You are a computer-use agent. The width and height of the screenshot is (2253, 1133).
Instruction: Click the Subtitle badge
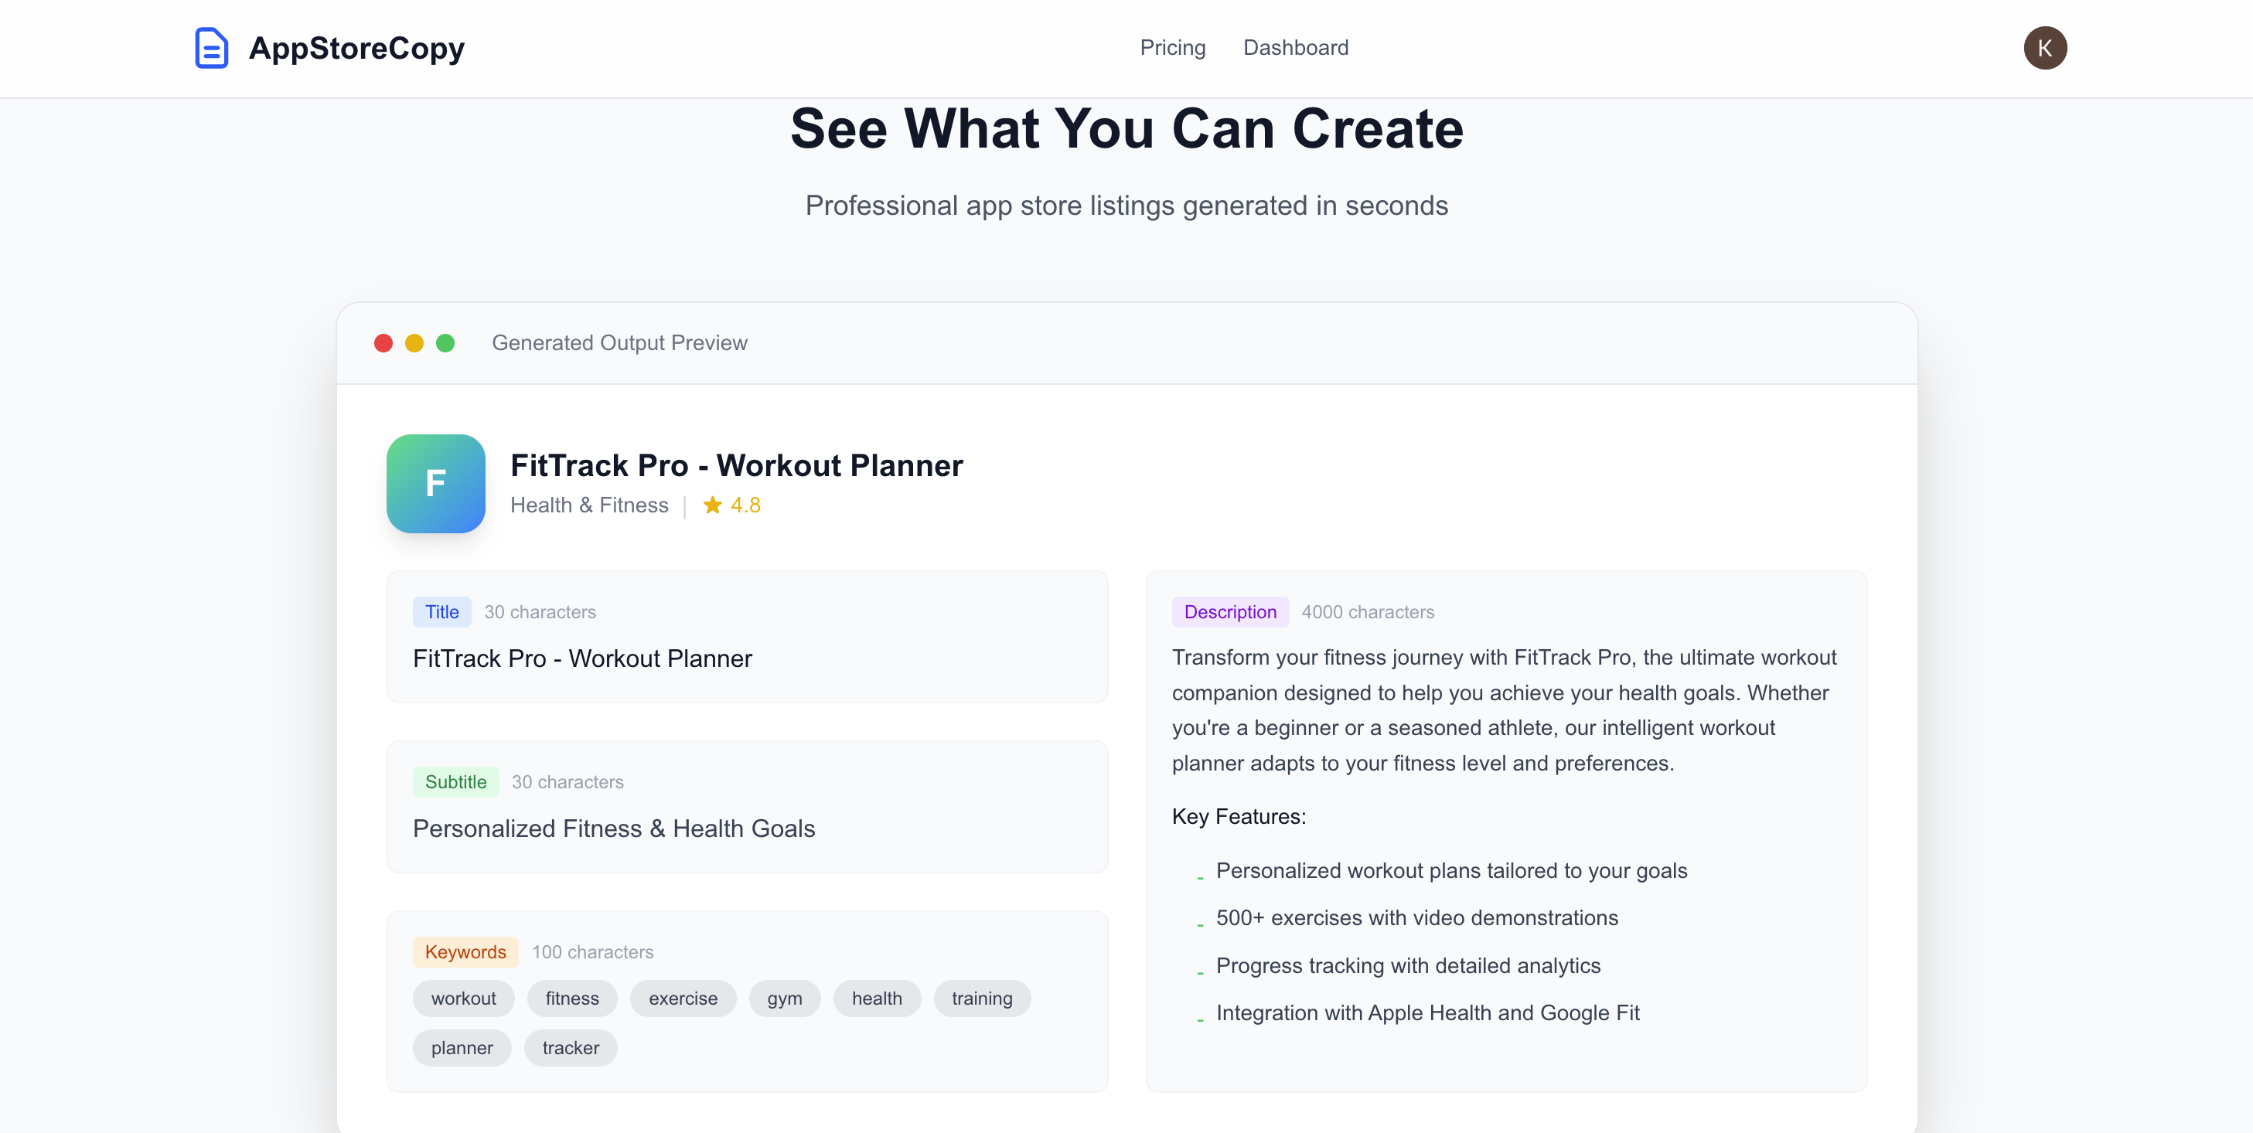pyautogui.click(x=455, y=781)
